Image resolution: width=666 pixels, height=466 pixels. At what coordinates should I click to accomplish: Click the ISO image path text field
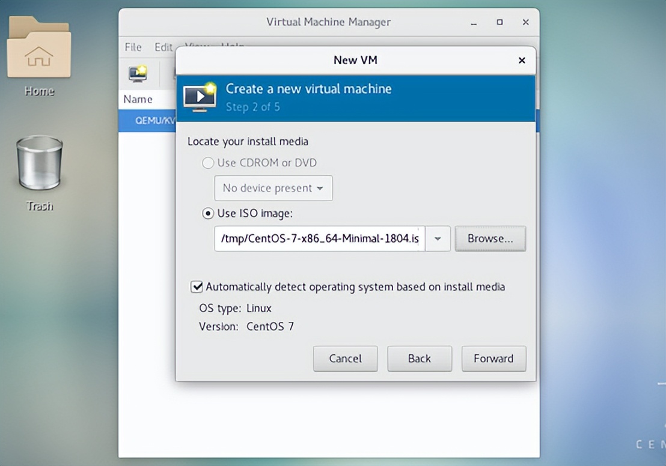(x=319, y=238)
